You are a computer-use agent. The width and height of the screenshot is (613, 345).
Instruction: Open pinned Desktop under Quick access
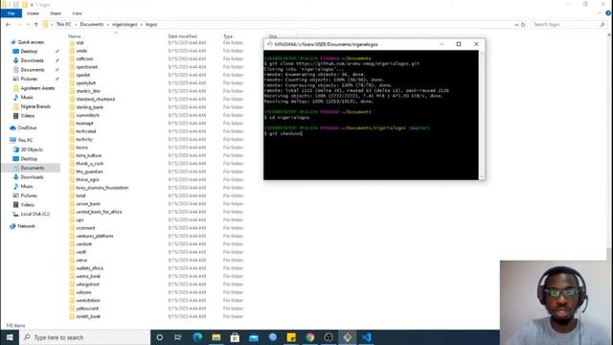click(29, 51)
